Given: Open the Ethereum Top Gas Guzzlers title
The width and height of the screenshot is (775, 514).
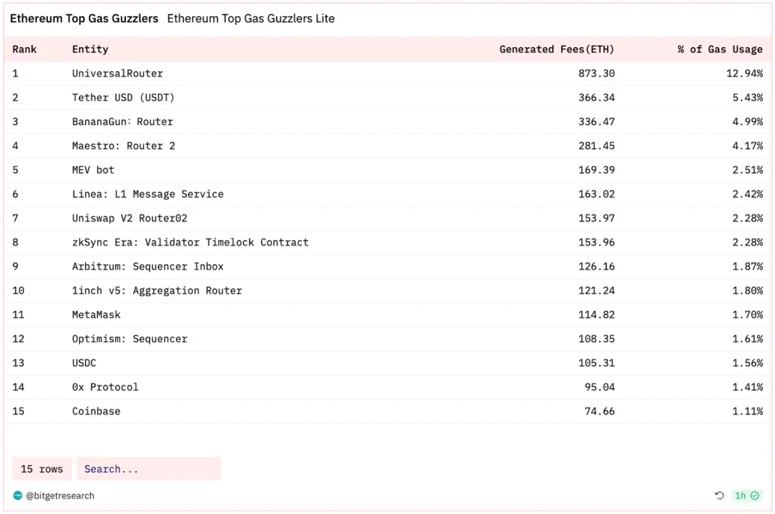Looking at the screenshot, I should click(x=84, y=19).
